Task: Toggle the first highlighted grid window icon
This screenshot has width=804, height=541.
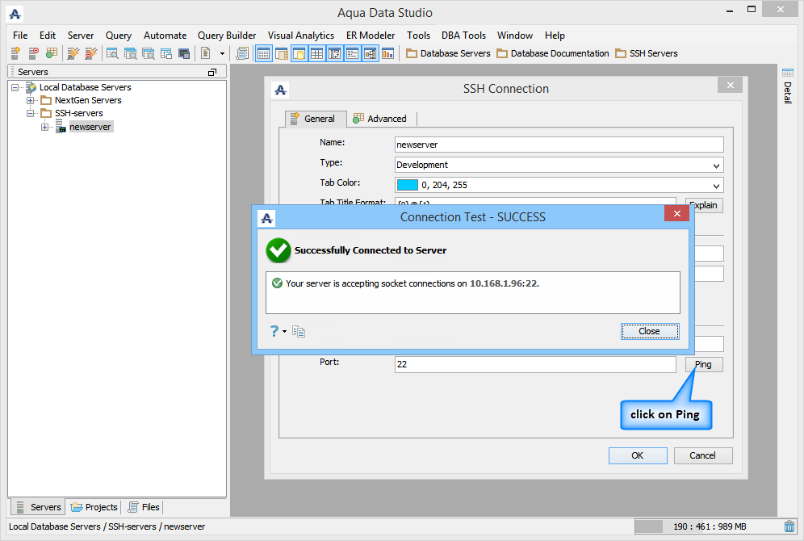Action: pos(263,53)
